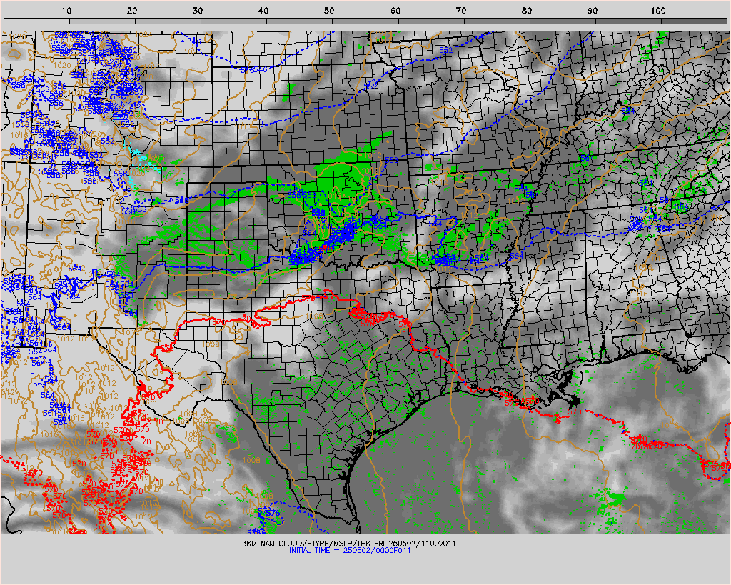Click the '50' scale label
Image resolution: width=731 pixels, height=585 pixels.
click(x=329, y=10)
